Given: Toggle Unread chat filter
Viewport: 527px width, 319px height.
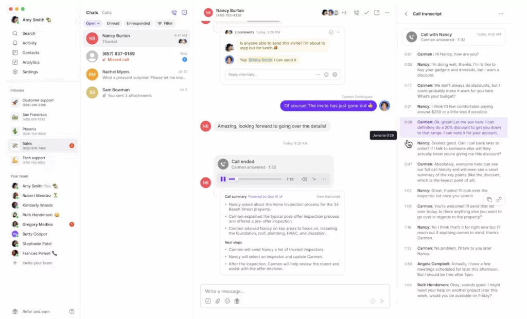Looking at the screenshot, I should [113, 24].
